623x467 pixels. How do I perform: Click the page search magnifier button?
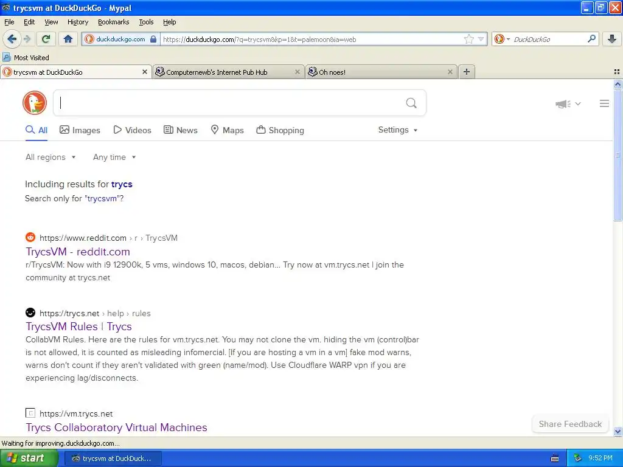point(411,103)
